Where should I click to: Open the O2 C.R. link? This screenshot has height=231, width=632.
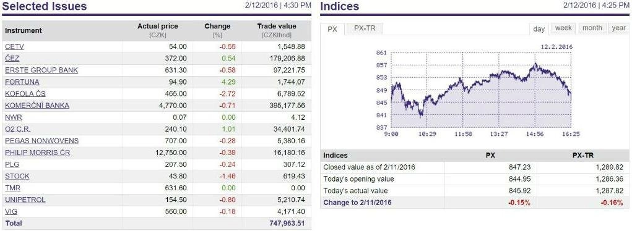coord(18,129)
